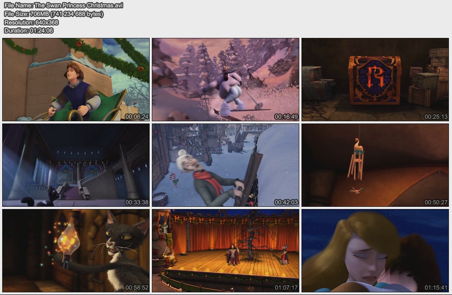The height and width of the screenshot is (295, 452).
Task: Select the blonde princess hugging thumbnail
Action: [x=375, y=250]
